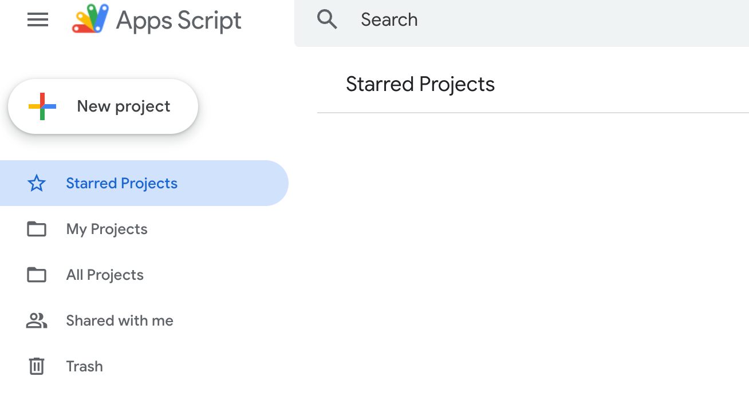Open Shared with me
749x412 pixels.
[x=119, y=320]
